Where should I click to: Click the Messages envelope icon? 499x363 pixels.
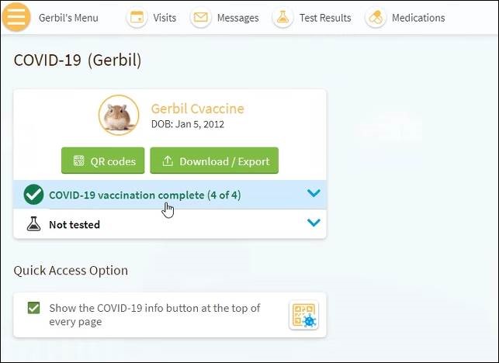pyautogui.click(x=201, y=18)
